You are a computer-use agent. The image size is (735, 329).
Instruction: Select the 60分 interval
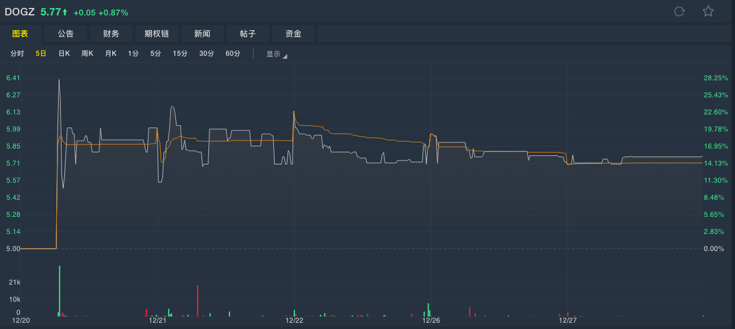click(233, 54)
